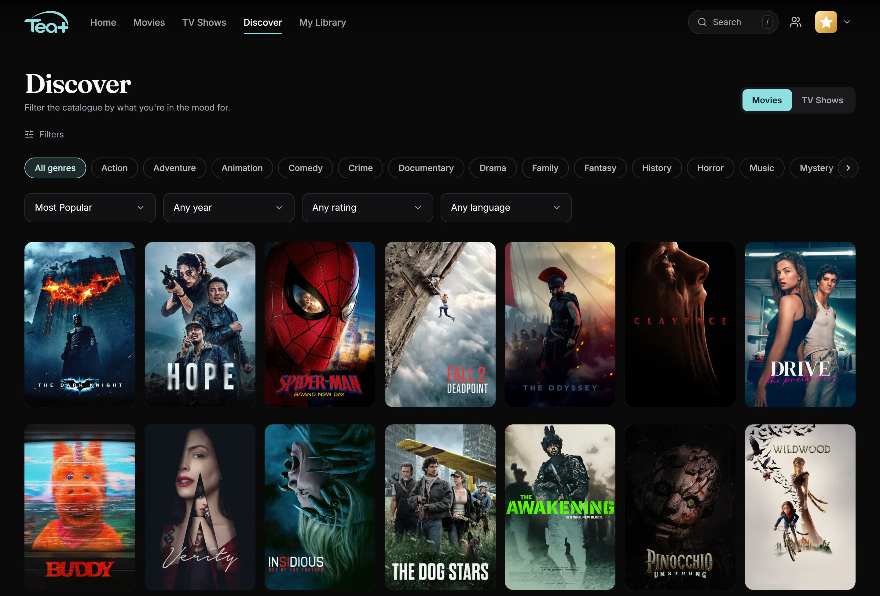Choose the Horror genre chip
This screenshot has width=880, height=596.
click(710, 168)
